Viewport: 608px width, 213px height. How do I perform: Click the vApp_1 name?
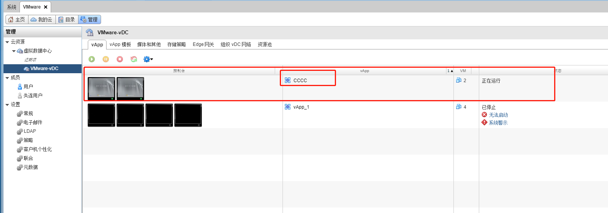[301, 107]
